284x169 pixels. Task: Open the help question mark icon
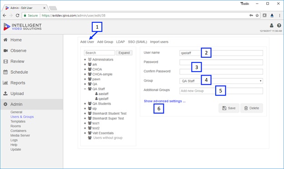279,26
